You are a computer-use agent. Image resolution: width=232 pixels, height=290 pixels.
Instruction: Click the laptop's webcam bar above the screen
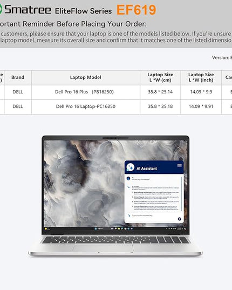tap(115, 138)
